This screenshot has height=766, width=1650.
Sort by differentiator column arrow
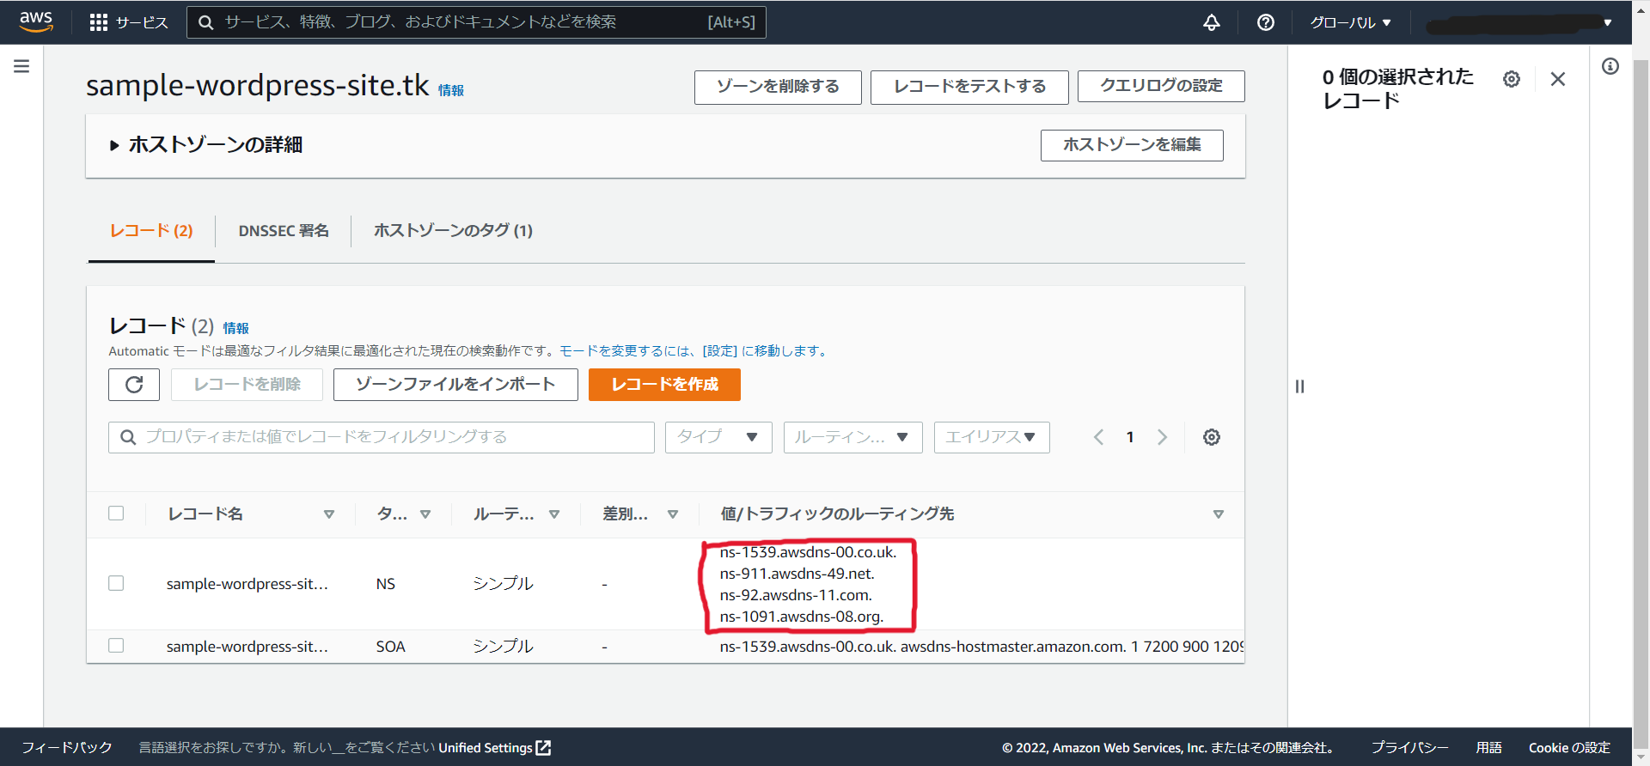(673, 514)
